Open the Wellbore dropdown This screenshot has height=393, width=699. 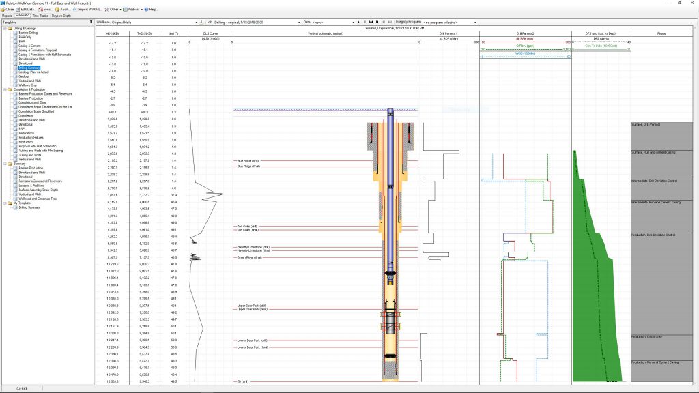click(196, 22)
